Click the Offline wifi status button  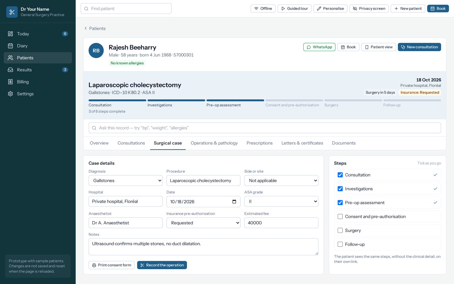[263, 9]
